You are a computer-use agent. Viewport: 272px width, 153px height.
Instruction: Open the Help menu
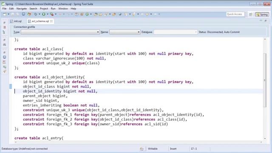(73, 8)
